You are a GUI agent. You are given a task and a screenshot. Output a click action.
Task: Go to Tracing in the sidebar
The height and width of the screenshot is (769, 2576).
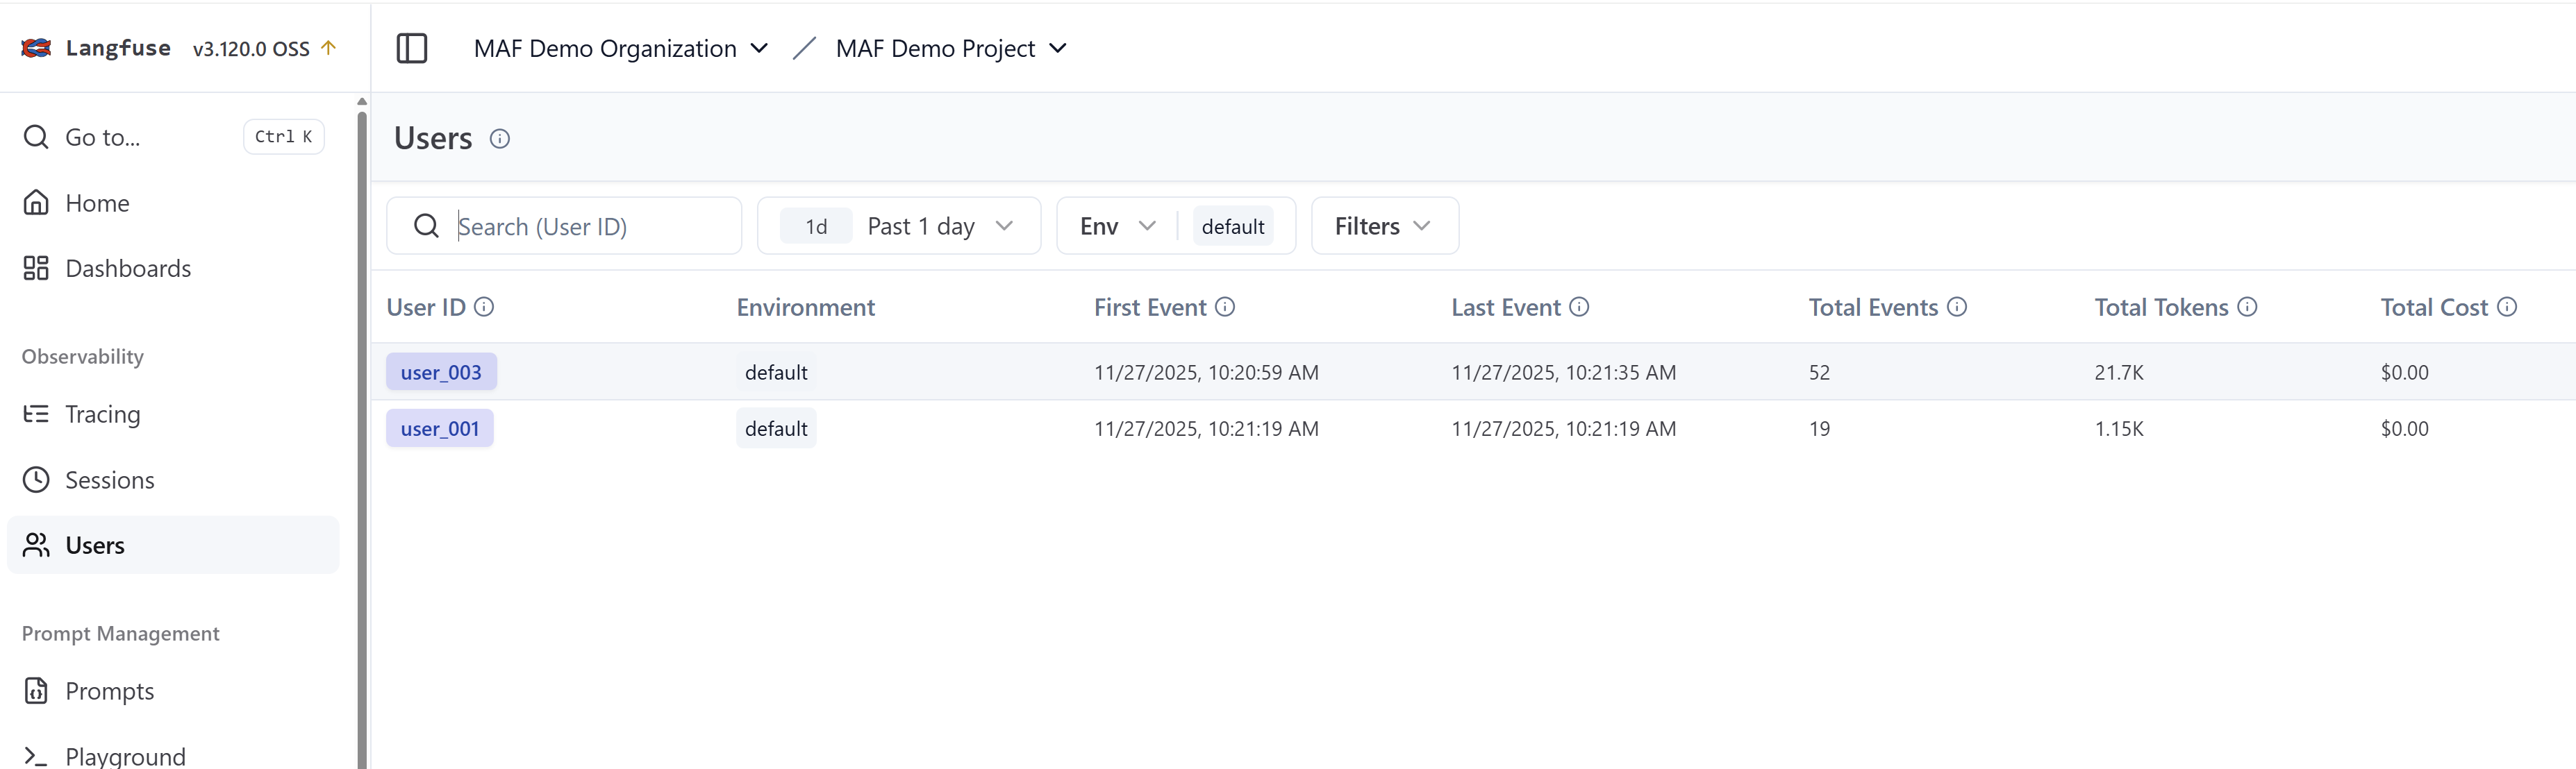coord(102,414)
